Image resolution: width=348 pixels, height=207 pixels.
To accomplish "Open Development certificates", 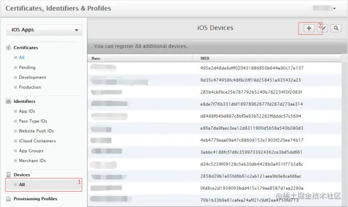I will [32, 77].
